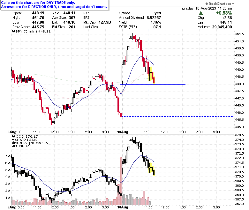Click the solid blue support line at 448
The image size is (249, 210).
(x=153, y=85)
